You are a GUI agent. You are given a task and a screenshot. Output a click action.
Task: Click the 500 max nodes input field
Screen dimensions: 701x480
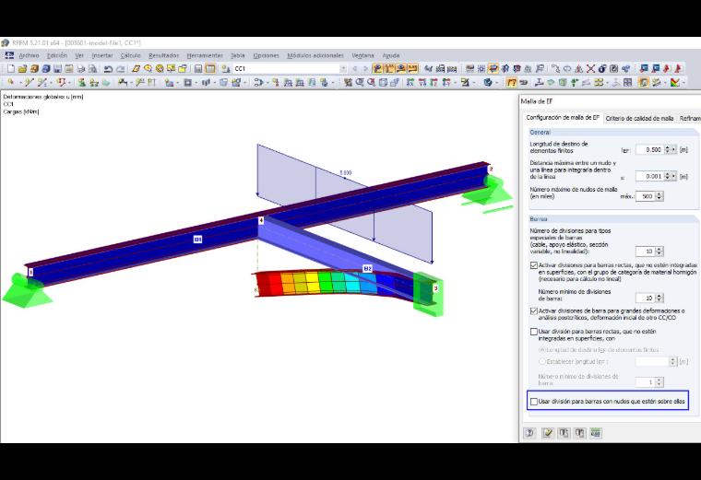pyautogui.click(x=646, y=196)
